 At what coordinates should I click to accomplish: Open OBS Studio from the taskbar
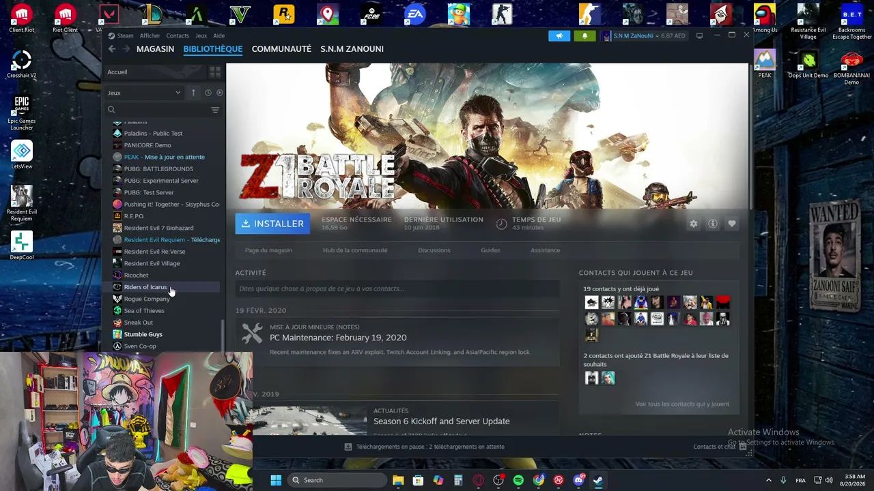pyautogui.click(x=498, y=480)
